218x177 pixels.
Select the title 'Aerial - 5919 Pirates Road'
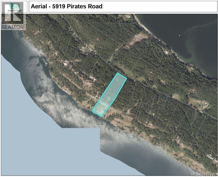click(67, 6)
